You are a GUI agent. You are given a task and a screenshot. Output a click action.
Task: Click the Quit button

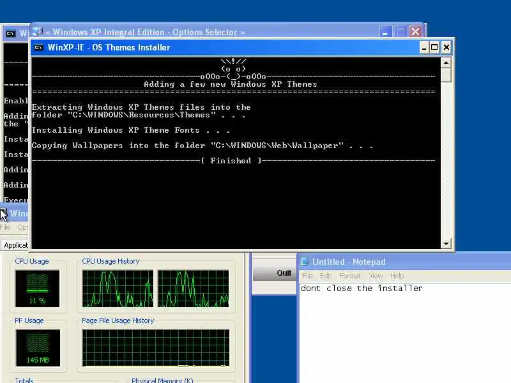275,273
